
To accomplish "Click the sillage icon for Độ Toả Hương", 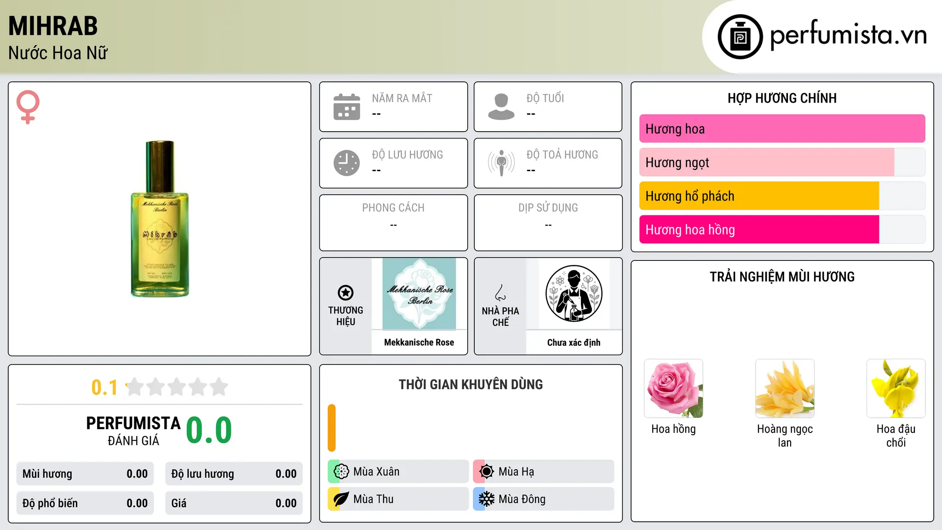I will click(x=501, y=163).
